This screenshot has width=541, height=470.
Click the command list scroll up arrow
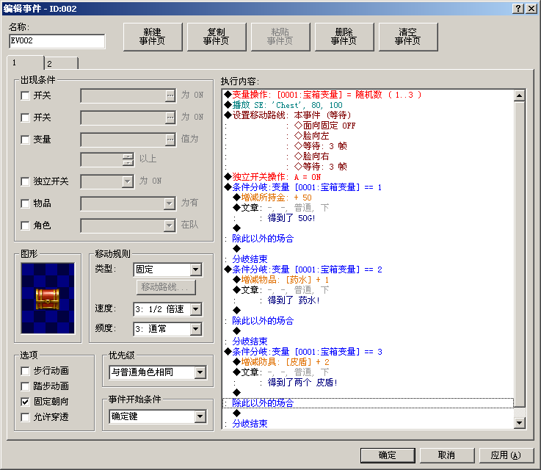pos(519,95)
